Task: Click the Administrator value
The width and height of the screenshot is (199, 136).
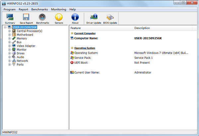Action: (x=143, y=72)
